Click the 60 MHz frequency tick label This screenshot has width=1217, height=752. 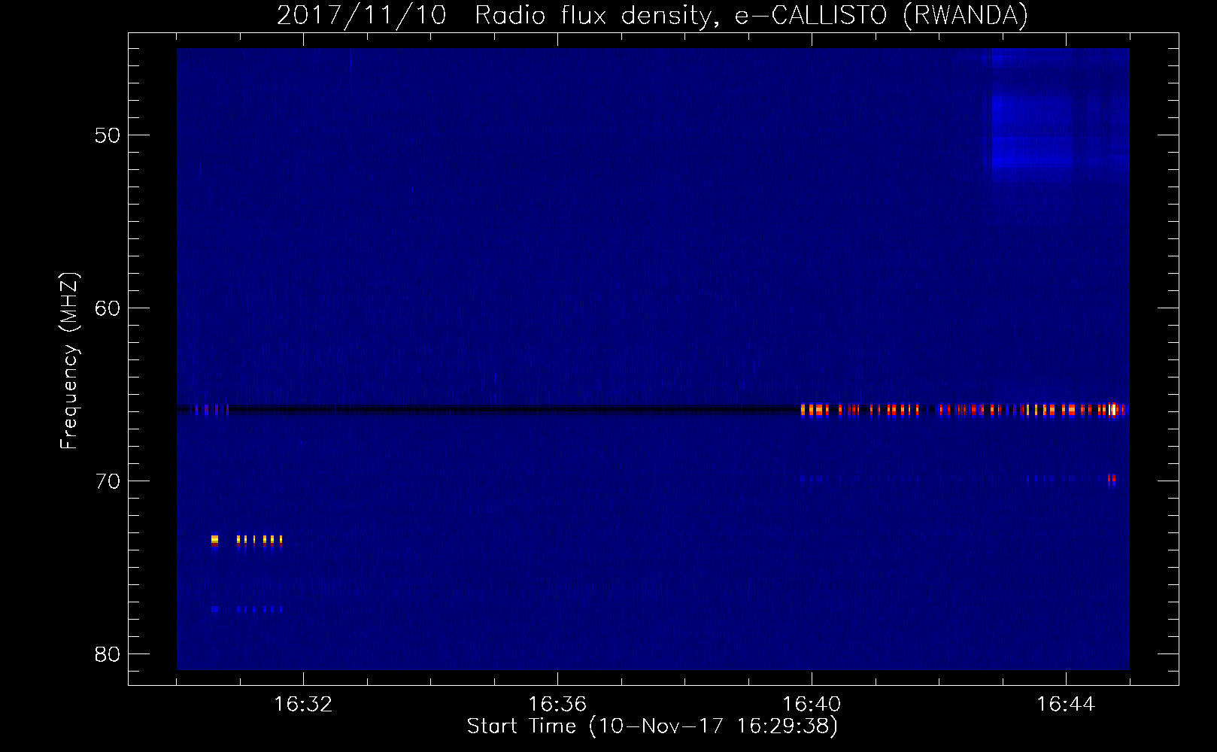click(108, 308)
